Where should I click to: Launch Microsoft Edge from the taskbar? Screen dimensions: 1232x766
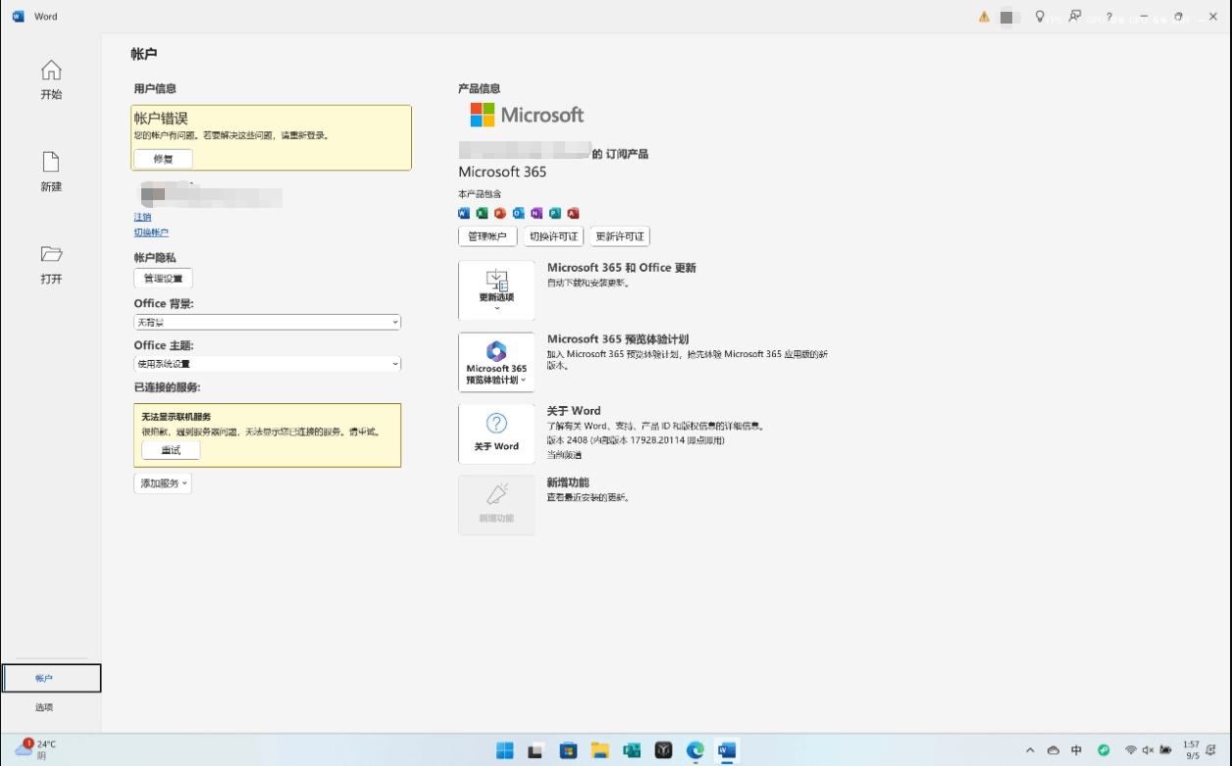pos(695,750)
